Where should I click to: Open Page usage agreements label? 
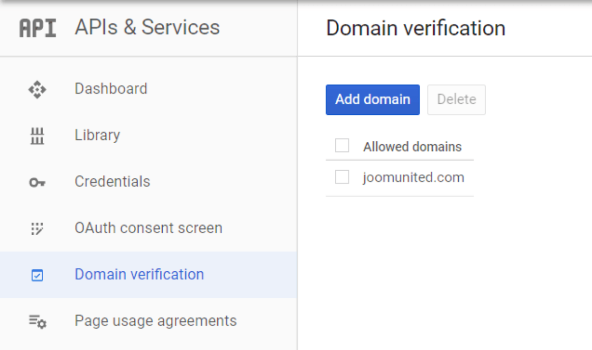point(156,321)
